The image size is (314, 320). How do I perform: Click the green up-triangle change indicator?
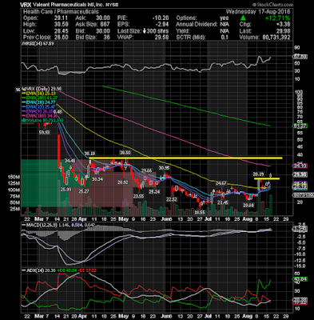pyautogui.click(x=243, y=18)
